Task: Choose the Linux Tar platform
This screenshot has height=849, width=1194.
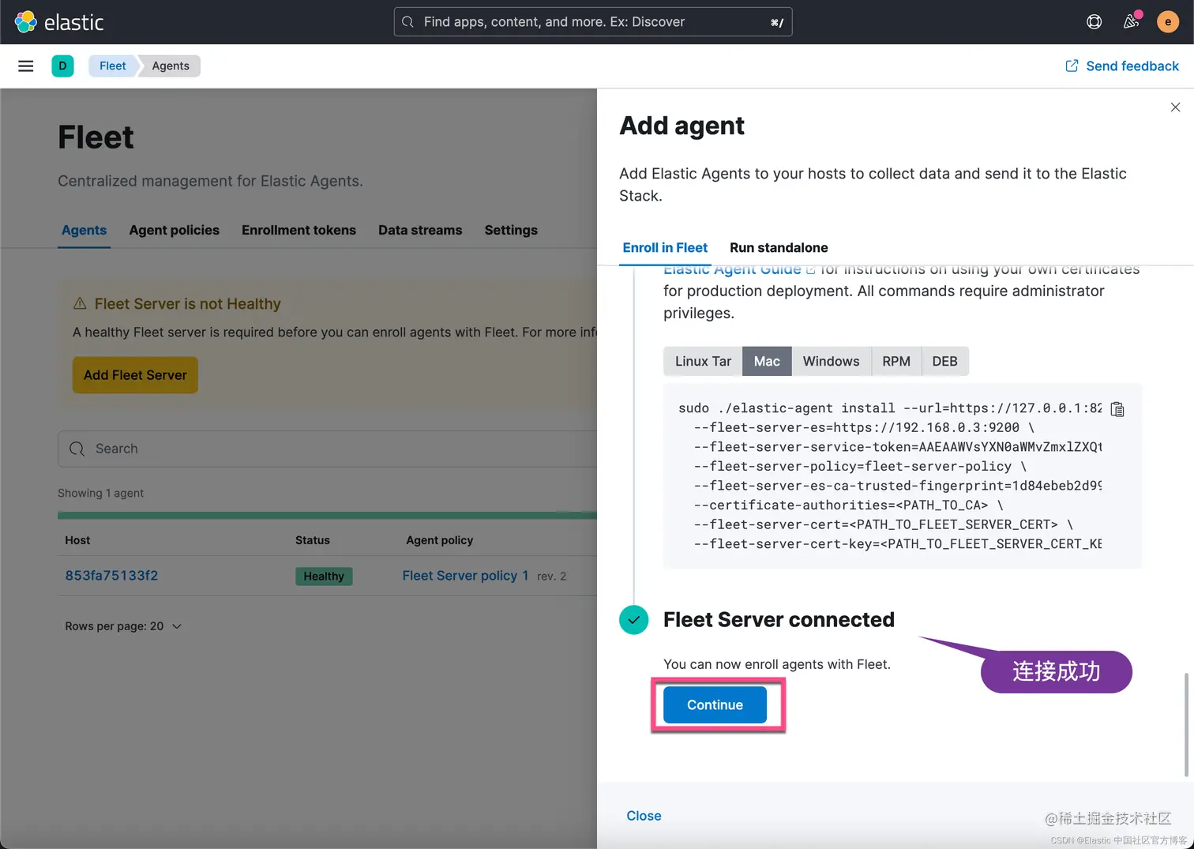Action: pyautogui.click(x=703, y=362)
